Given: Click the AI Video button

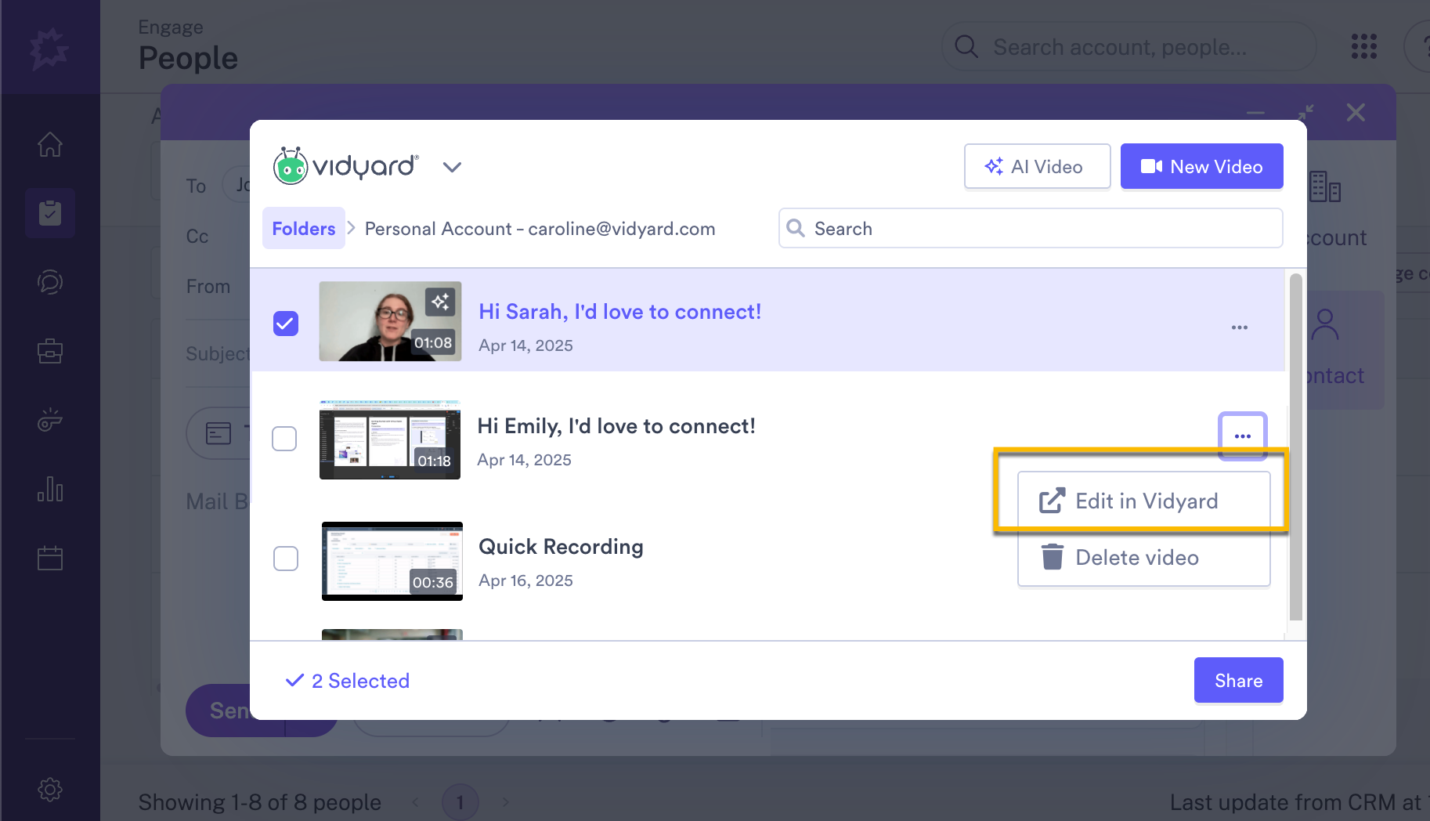Looking at the screenshot, I should tap(1037, 166).
